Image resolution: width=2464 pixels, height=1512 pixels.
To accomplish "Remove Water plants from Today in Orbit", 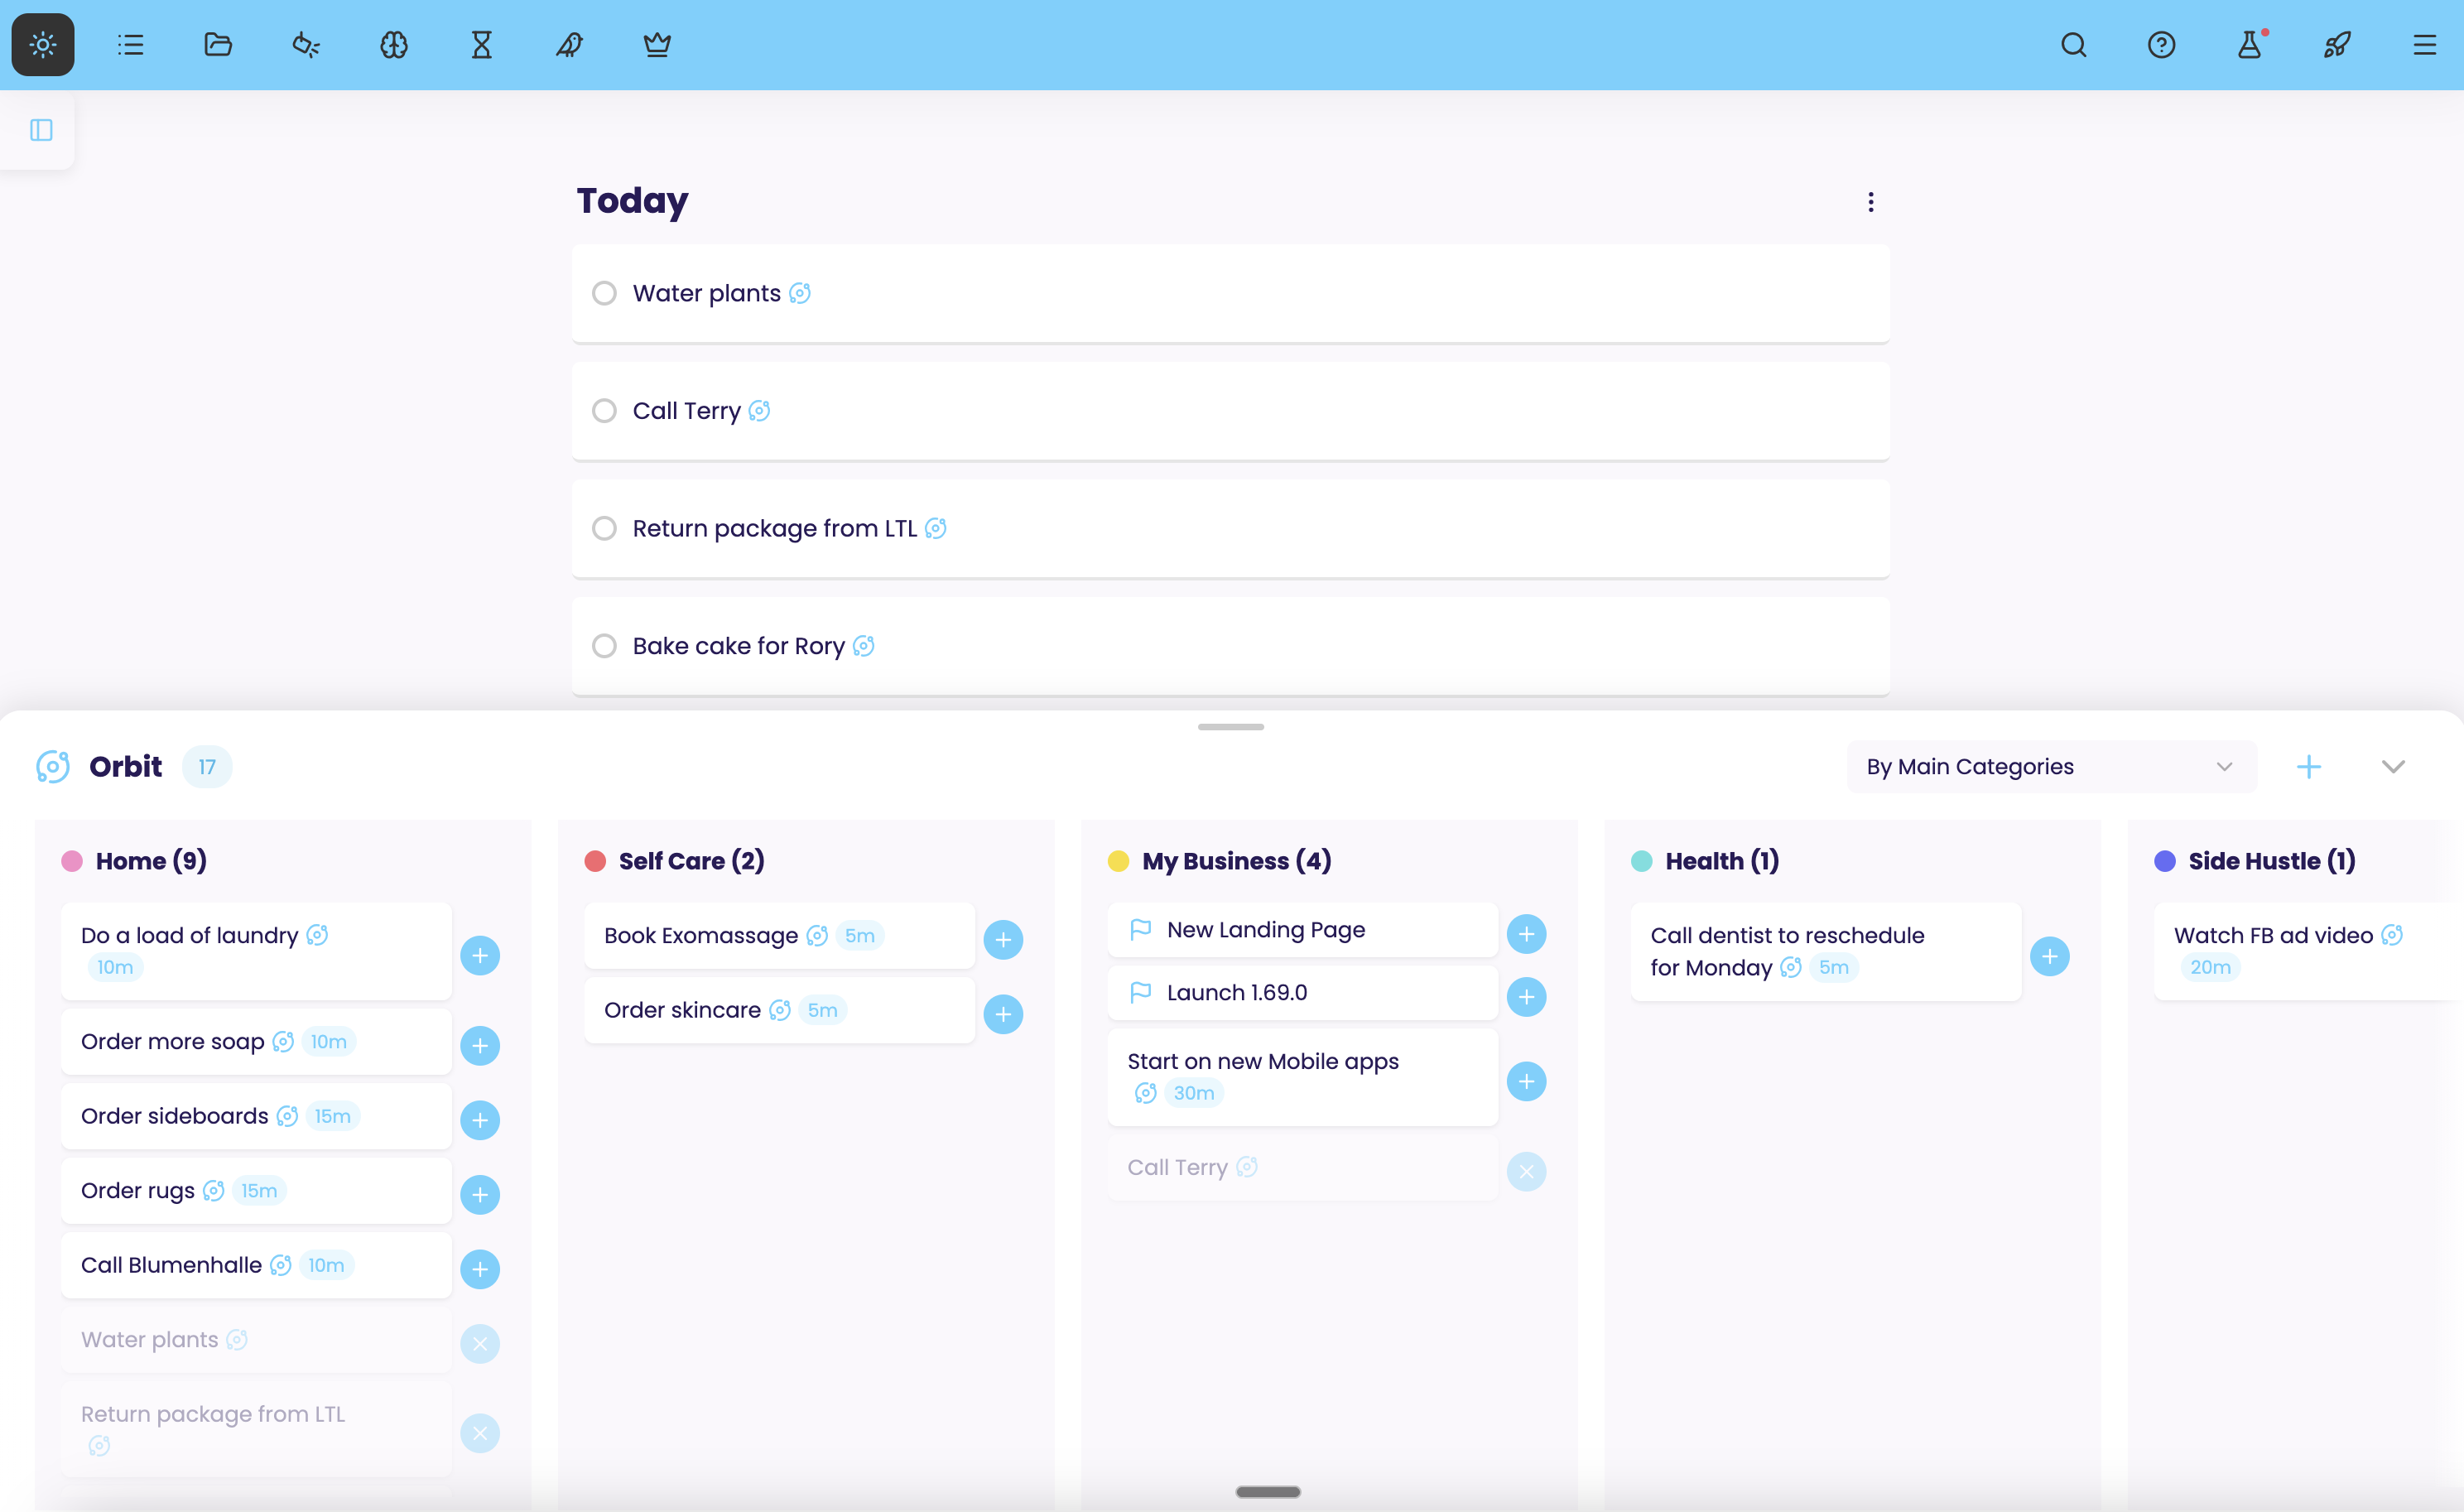I will [480, 1344].
